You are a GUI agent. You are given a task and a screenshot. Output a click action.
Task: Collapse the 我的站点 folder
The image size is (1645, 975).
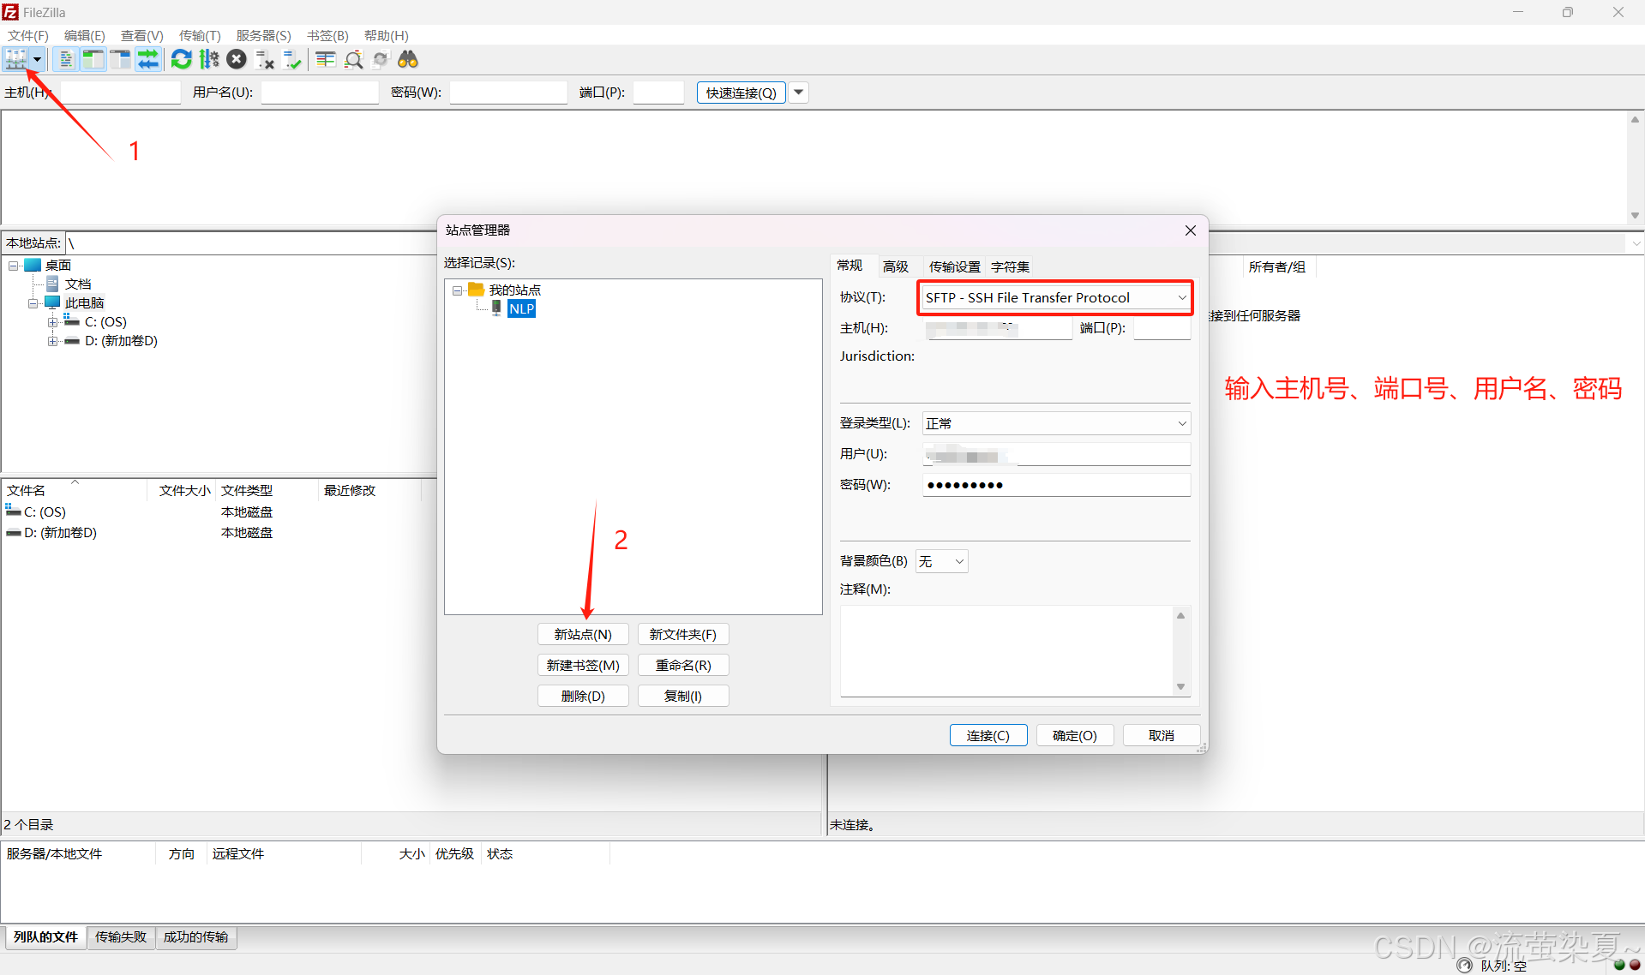pyautogui.click(x=458, y=290)
